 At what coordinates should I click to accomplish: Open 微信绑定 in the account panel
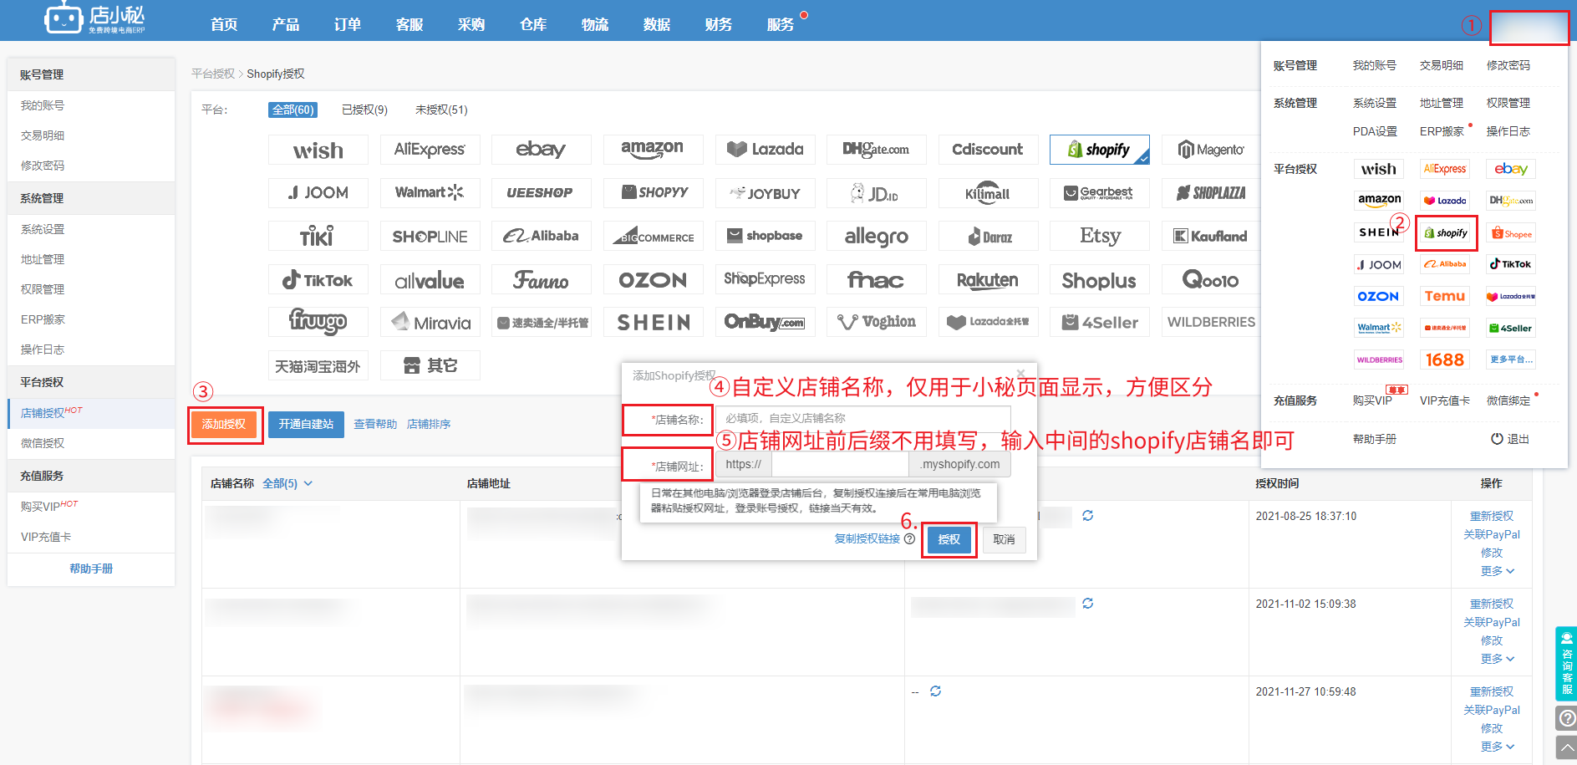[1508, 400]
